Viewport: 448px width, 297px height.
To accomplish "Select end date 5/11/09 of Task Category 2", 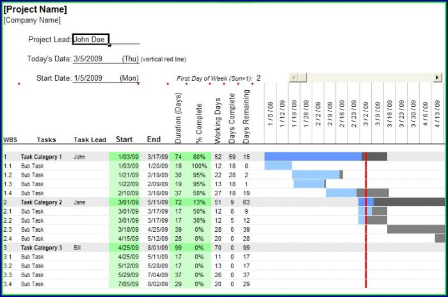I will tap(157, 202).
